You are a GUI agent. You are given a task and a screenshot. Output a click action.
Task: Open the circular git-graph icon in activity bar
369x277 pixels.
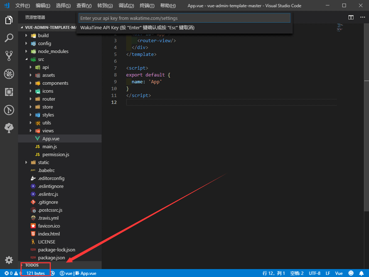[x=9, y=110]
